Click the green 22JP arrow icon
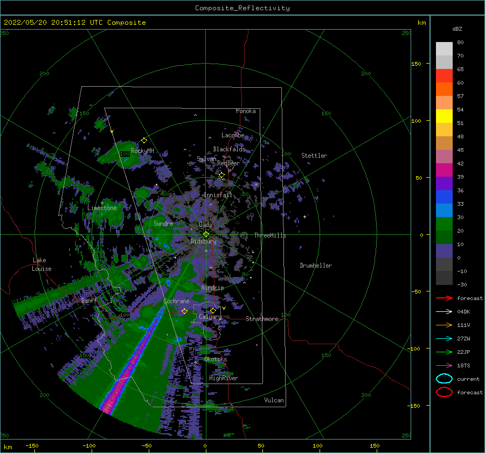485x453 pixels. click(x=444, y=352)
